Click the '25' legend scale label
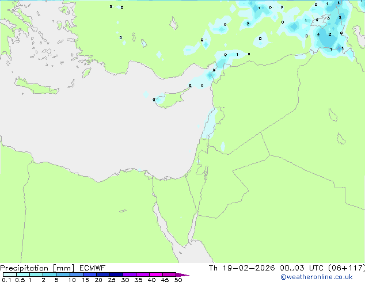The width and height of the screenshot is (365, 282). [x=112, y=280]
